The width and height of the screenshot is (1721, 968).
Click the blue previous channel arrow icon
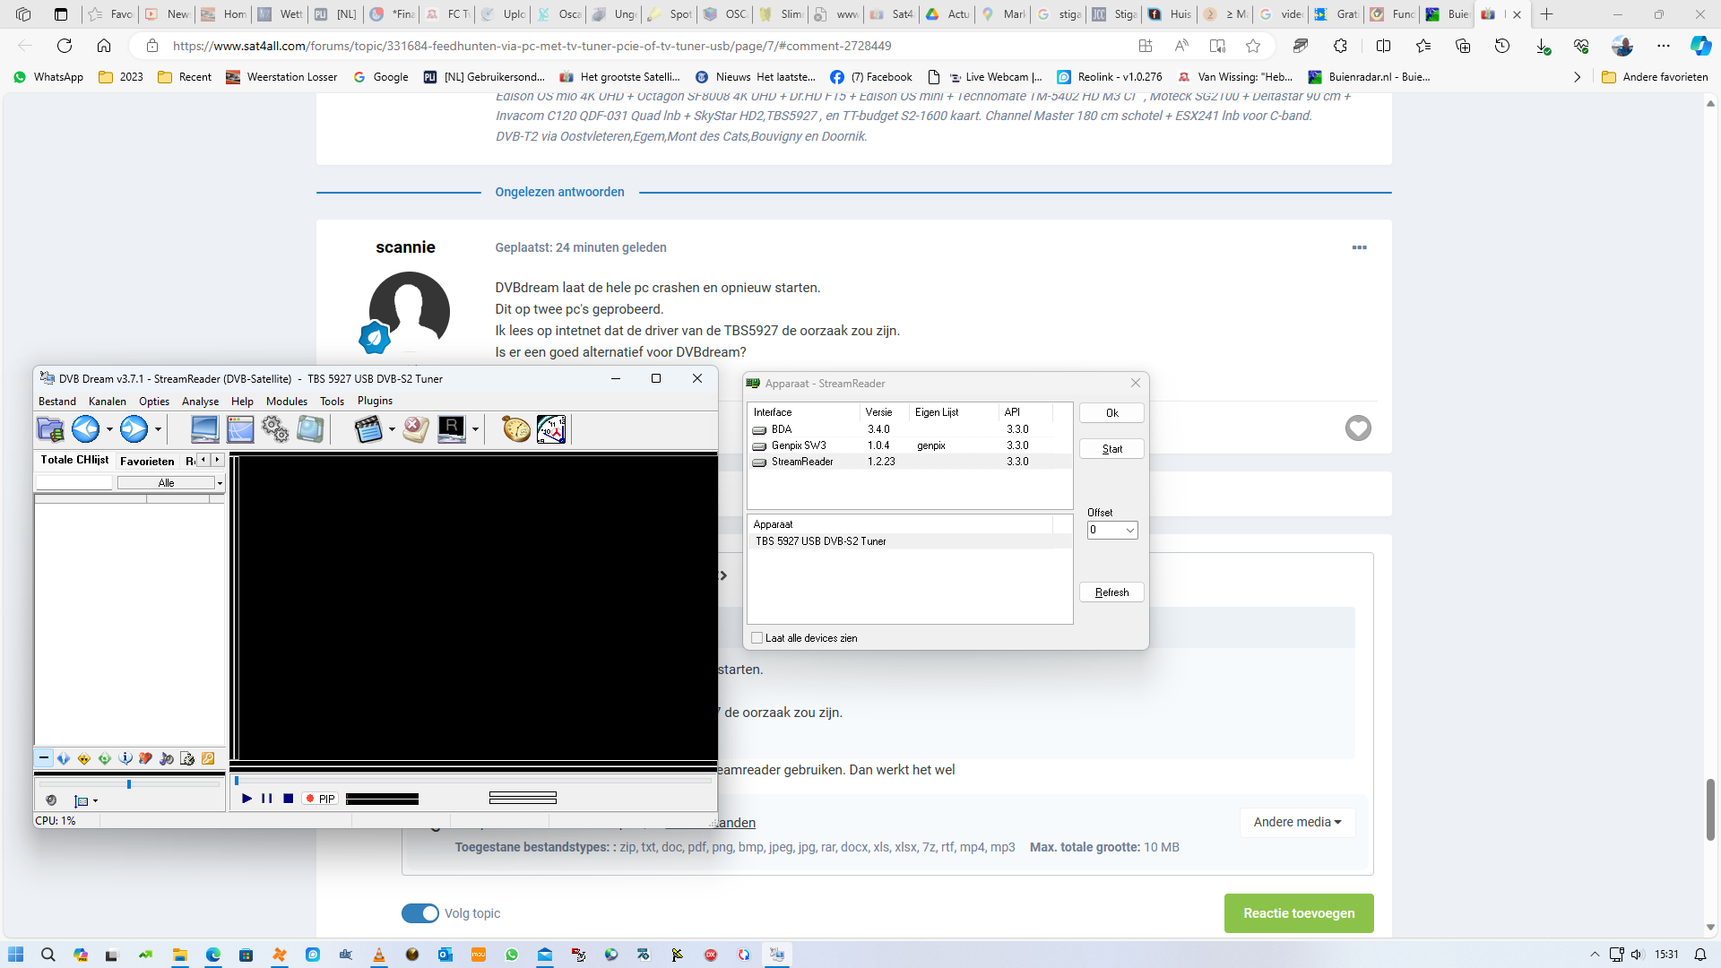[86, 429]
